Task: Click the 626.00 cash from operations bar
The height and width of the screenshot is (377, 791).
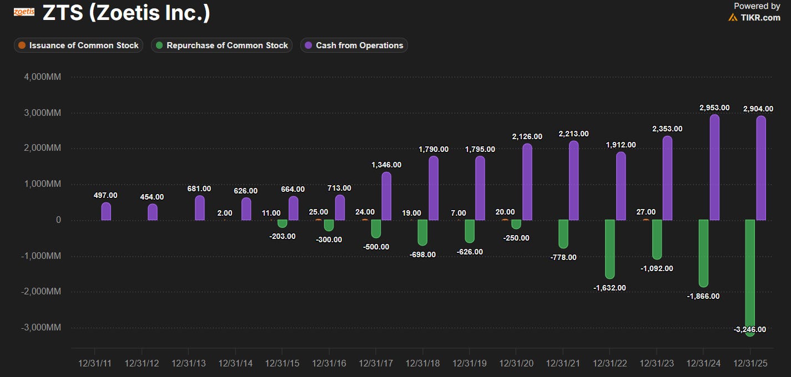Action: pyautogui.click(x=246, y=209)
